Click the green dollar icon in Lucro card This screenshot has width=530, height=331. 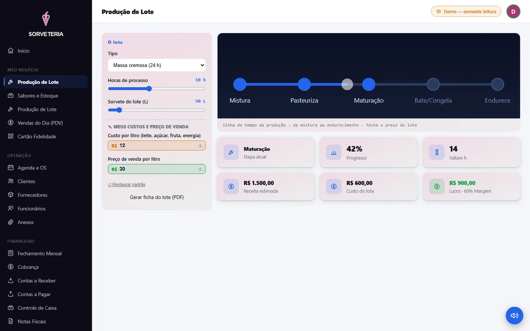[x=437, y=186]
